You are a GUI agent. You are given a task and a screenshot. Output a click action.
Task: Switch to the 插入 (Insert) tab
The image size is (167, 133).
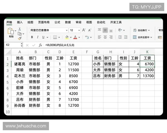pyautogui.click(x=20, y=22)
